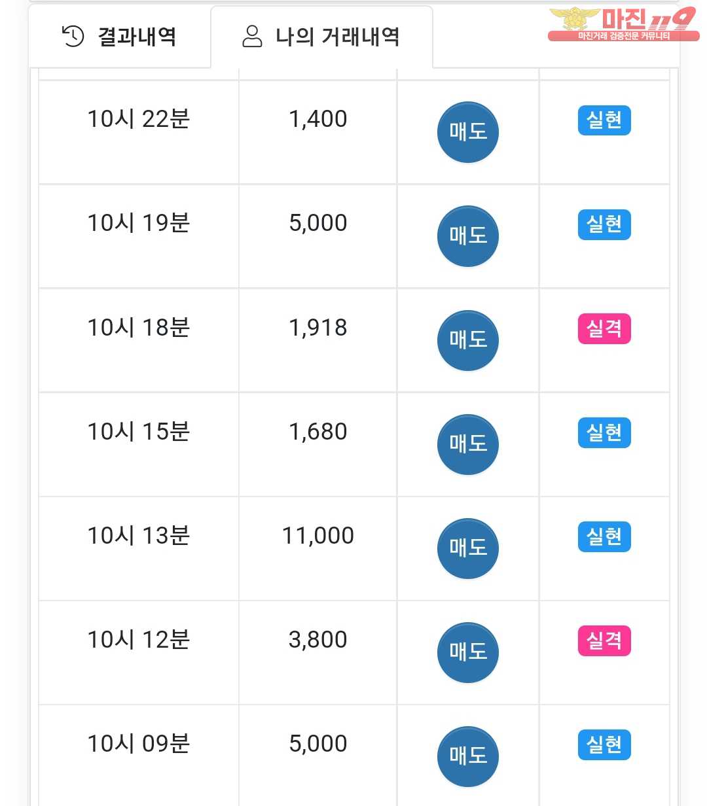Click 매도 button for 10시 19분 row
707x806 pixels.
pyautogui.click(x=467, y=236)
